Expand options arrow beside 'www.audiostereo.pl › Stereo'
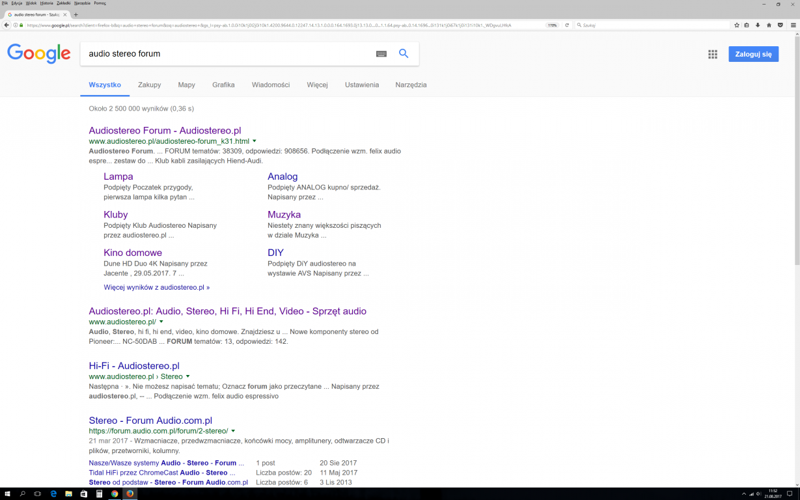The height and width of the screenshot is (500, 800). coord(188,376)
